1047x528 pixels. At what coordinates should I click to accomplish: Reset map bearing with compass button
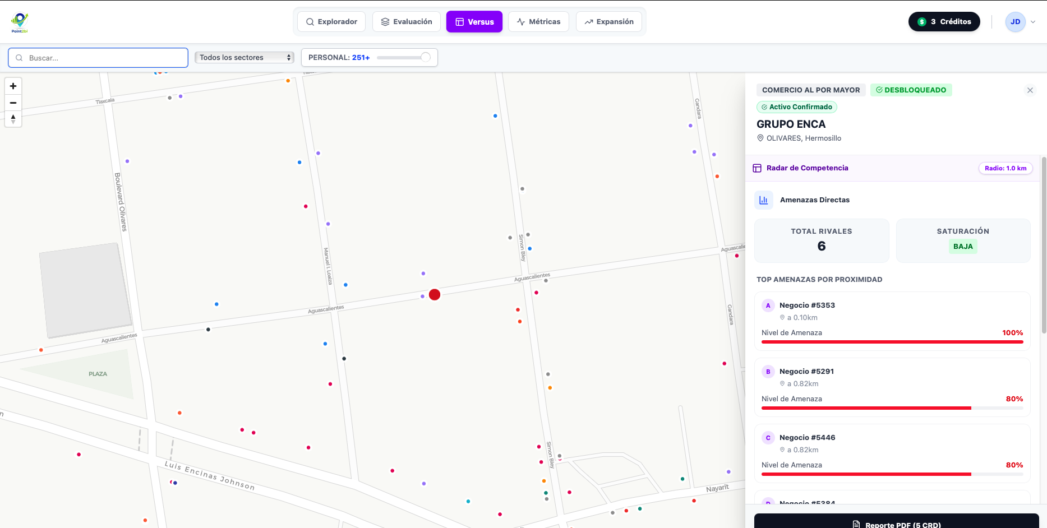(13, 119)
